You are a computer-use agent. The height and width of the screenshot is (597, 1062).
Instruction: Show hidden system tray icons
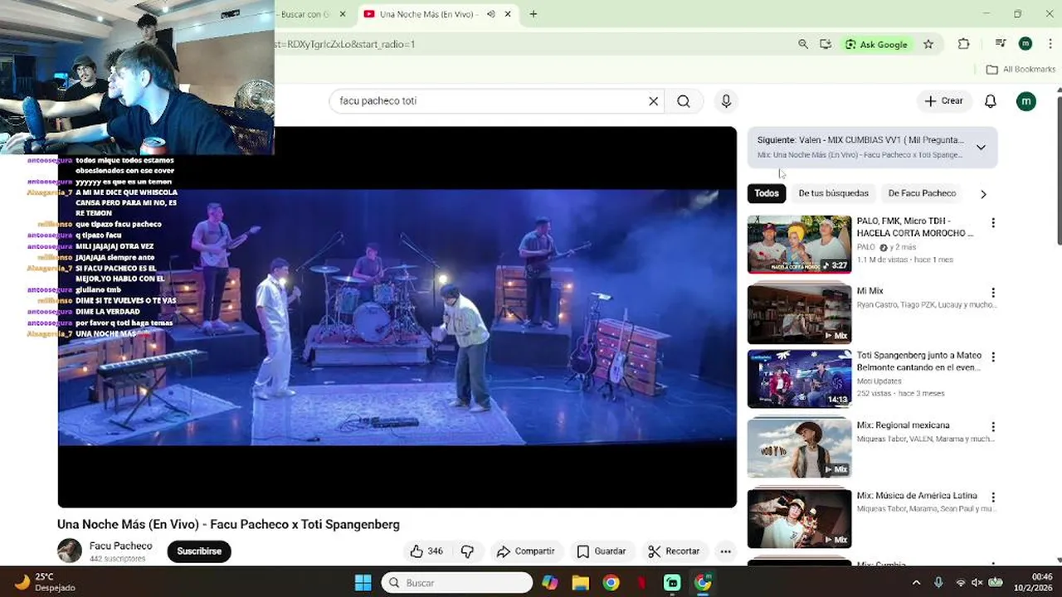pos(916,583)
